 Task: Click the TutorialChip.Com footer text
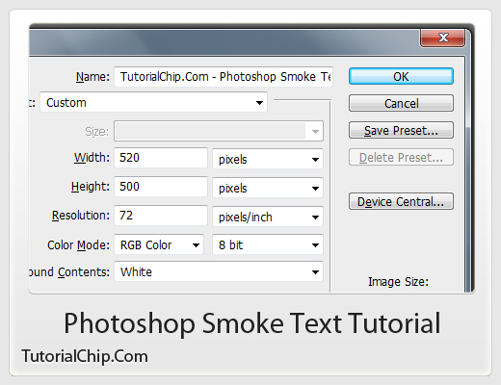coord(85,356)
